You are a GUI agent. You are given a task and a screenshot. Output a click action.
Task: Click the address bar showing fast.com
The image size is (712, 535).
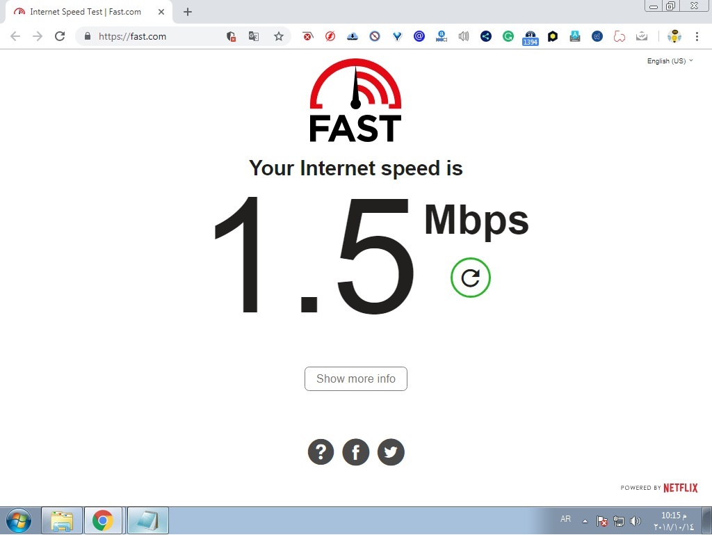(x=154, y=36)
